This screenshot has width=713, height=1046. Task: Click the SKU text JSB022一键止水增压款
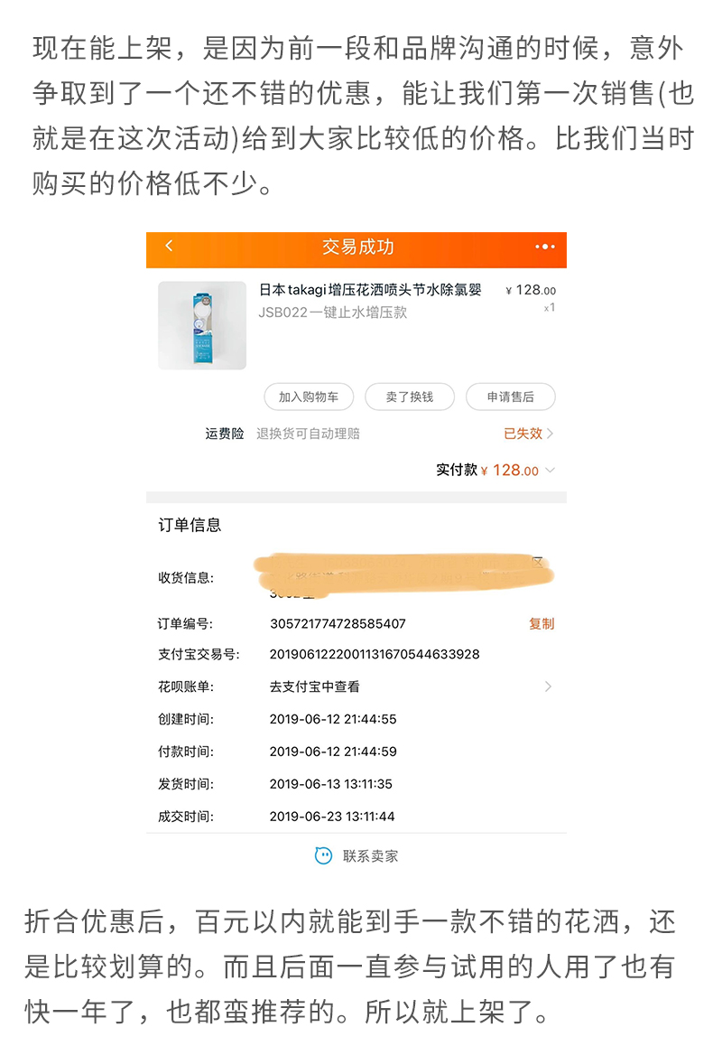click(333, 313)
